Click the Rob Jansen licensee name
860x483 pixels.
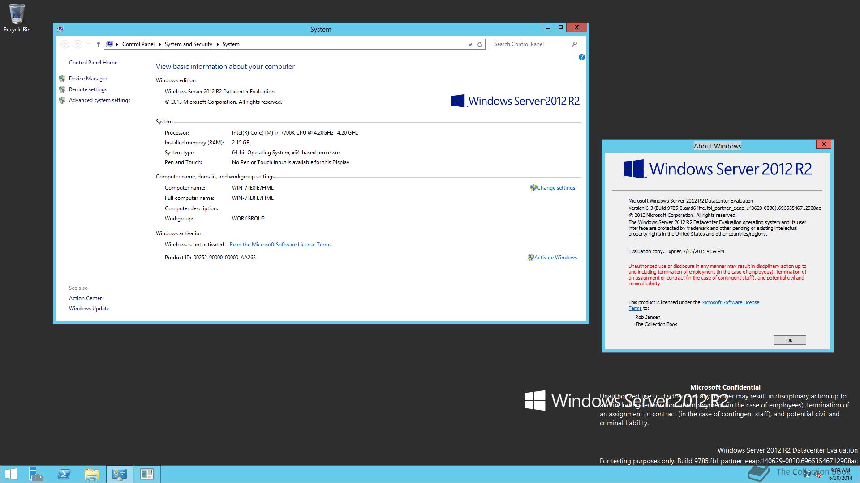coord(648,317)
